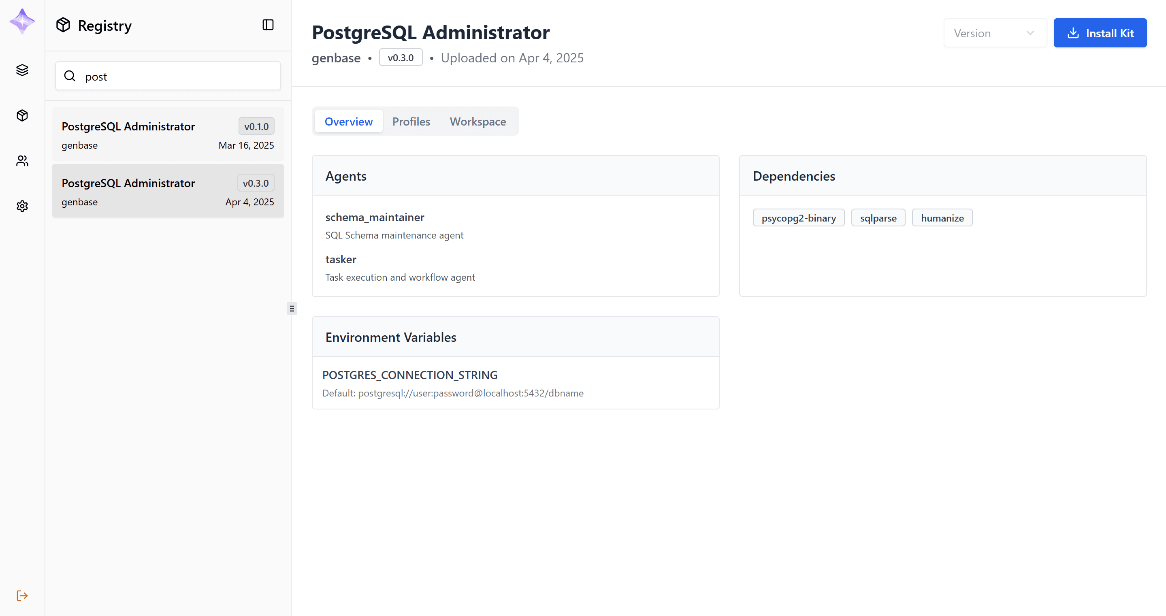The width and height of the screenshot is (1166, 616).
Task: Open the Version dropdown
Action: tap(995, 33)
